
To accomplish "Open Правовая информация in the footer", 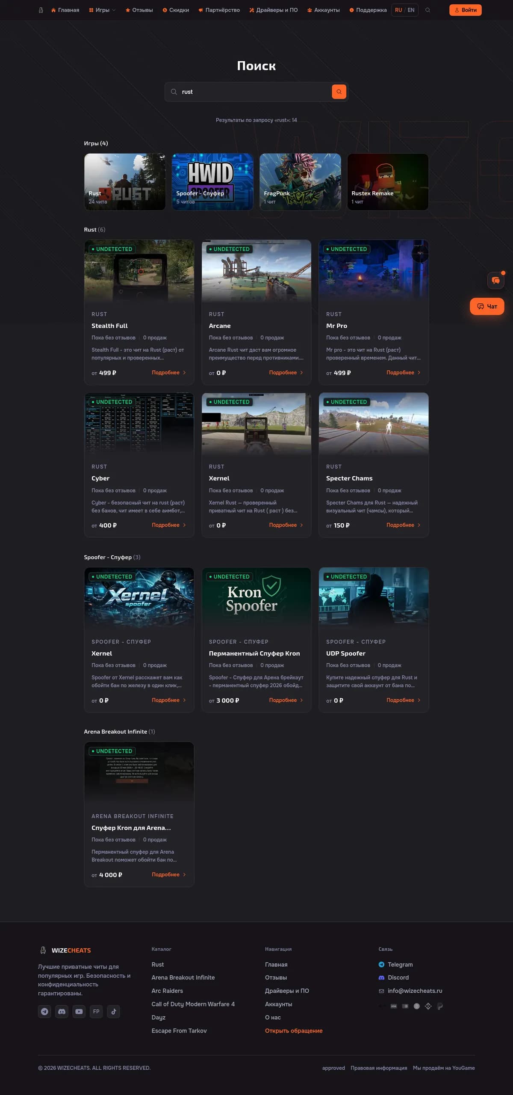I will coord(379,1068).
